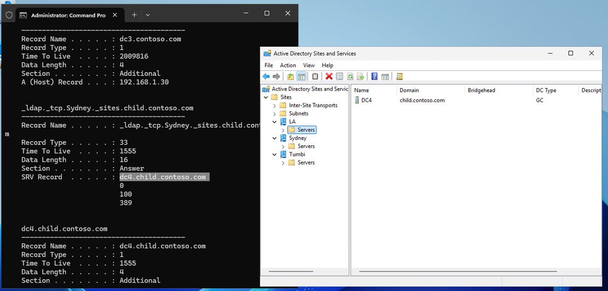608x291 pixels.
Task: Click the Up one level folder icon
Action: tap(290, 76)
